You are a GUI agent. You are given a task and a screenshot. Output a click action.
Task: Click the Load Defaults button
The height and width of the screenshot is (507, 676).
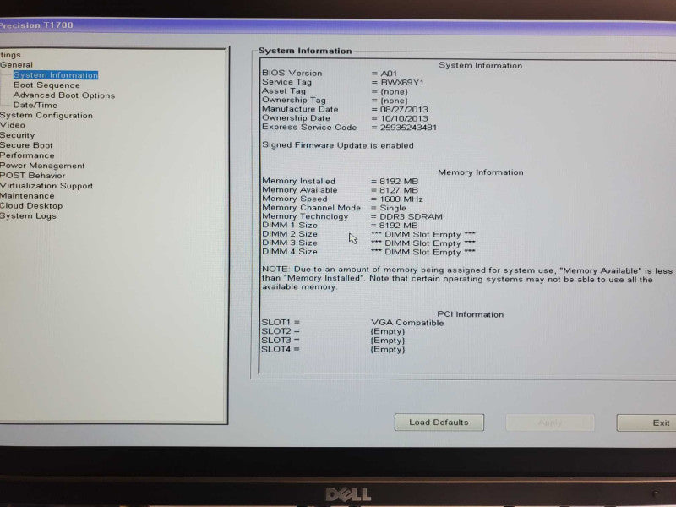coord(439,422)
